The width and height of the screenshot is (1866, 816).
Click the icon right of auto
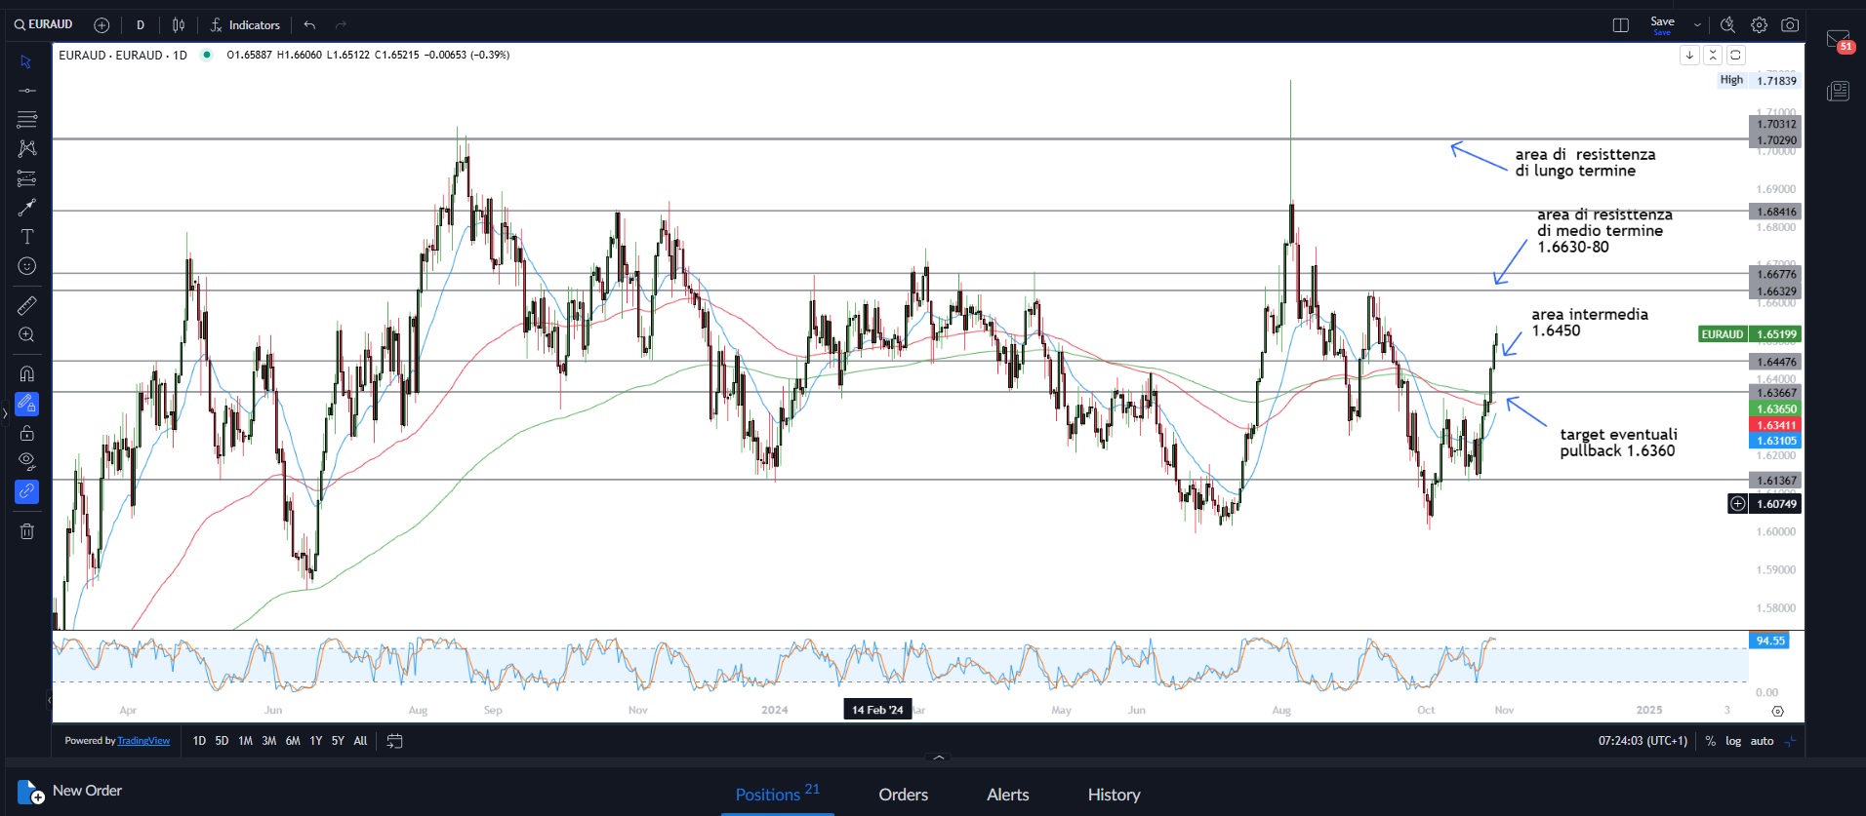1790,741
